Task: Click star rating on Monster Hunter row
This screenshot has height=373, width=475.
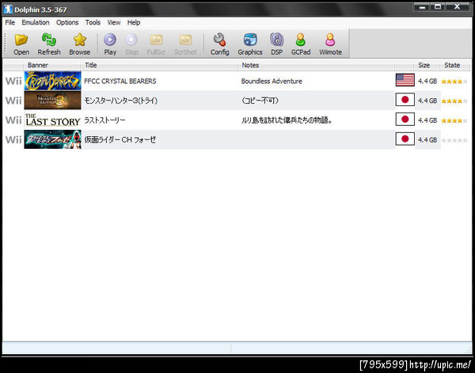Action: point(454,101)
